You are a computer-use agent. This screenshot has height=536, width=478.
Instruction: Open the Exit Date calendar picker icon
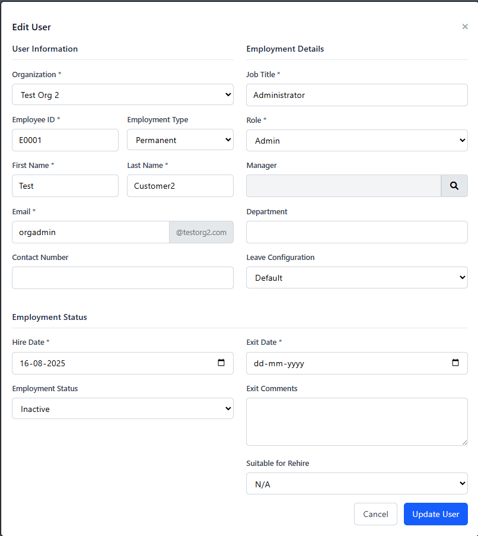(455, 363)
